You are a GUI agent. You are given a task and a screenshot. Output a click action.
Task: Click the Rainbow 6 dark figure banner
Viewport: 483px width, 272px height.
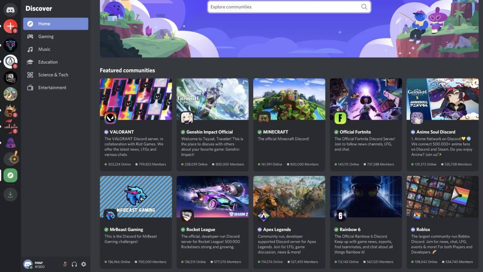pos(366,197)
